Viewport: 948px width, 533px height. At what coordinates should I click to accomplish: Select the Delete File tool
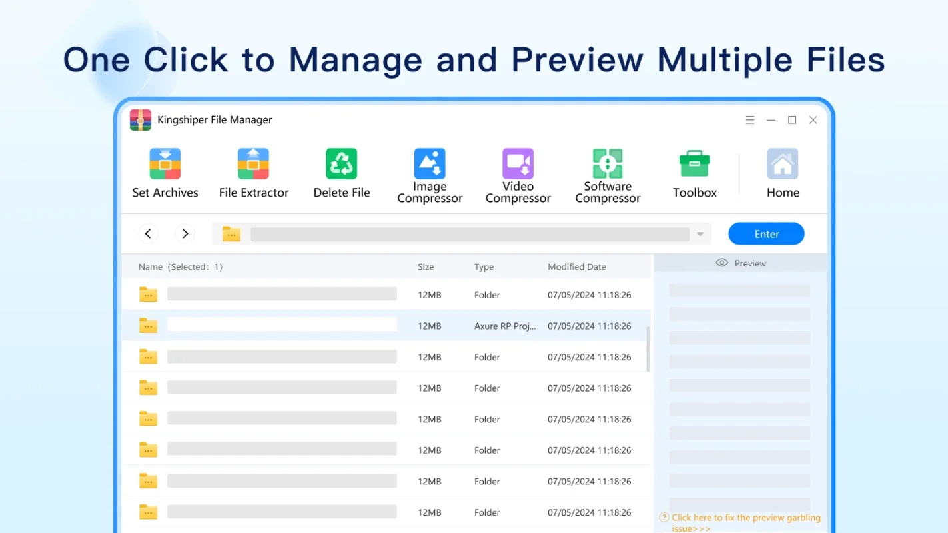point(342,173)
